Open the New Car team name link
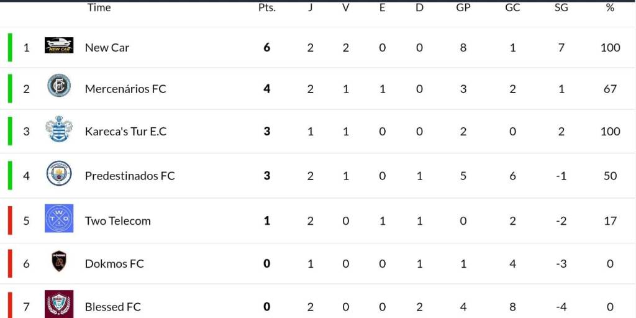The height and width of the screenshot is (318, 636). pyautogui.click(x=107, y=48)
